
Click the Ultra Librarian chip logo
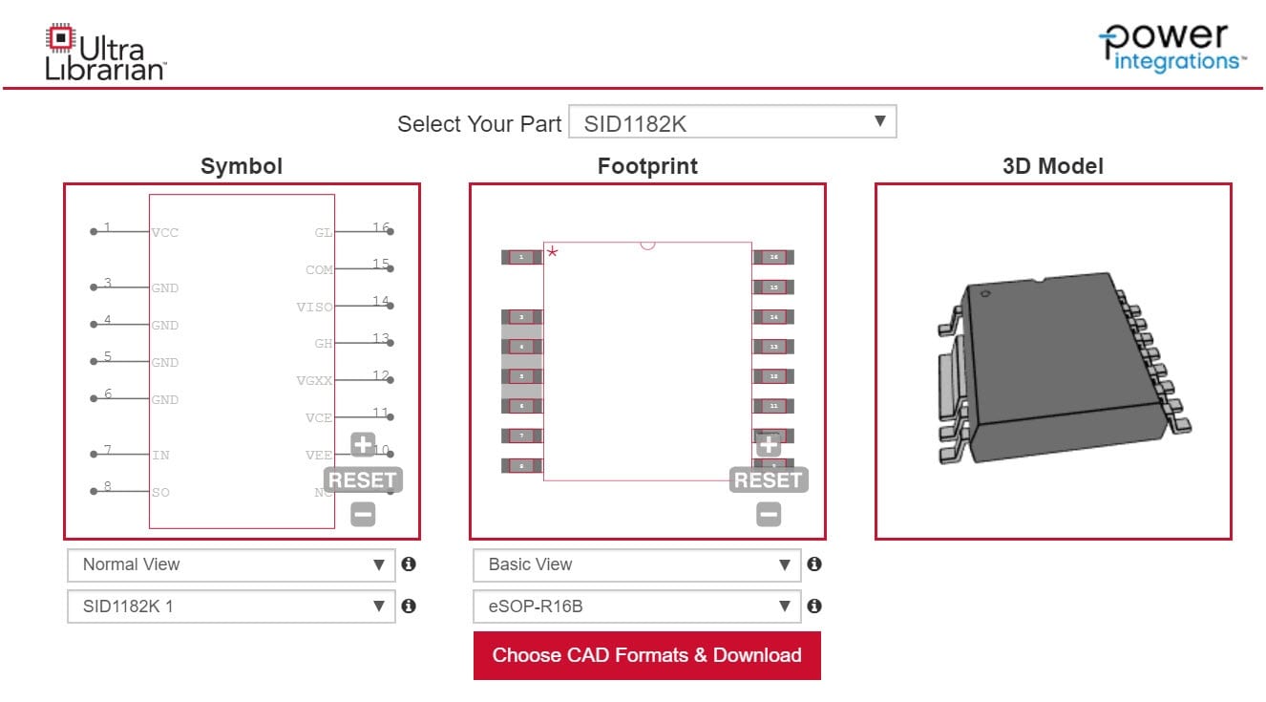coord(60,39)
